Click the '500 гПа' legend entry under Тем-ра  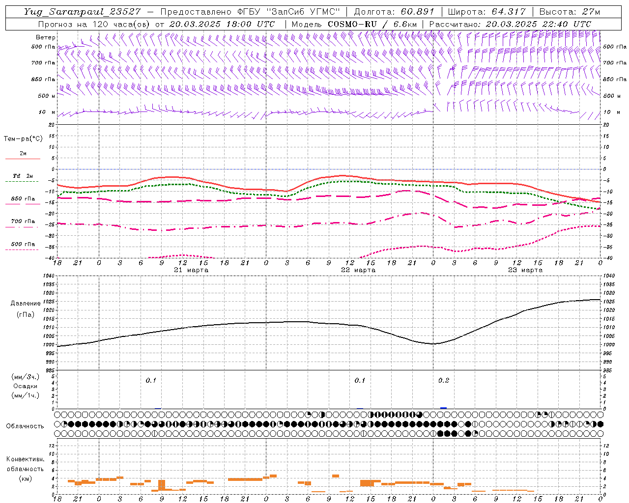(23, 244)
